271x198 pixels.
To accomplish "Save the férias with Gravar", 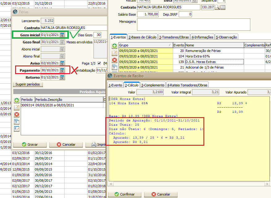I will click(30, 145).
